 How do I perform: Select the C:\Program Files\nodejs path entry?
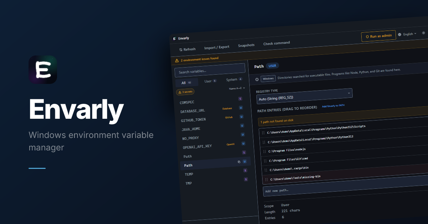click(x=287, y=150)
